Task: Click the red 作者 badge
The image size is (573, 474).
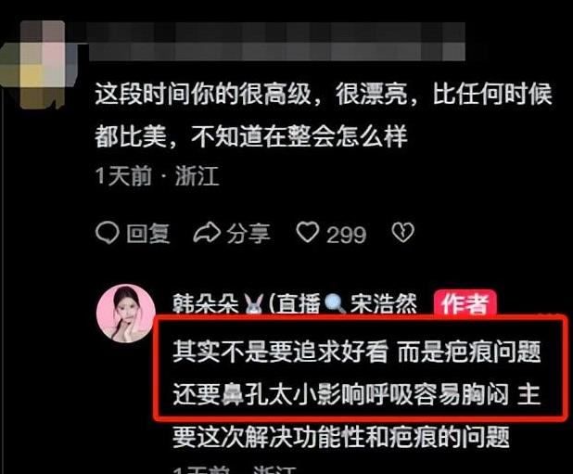Action: click(465, 303)
